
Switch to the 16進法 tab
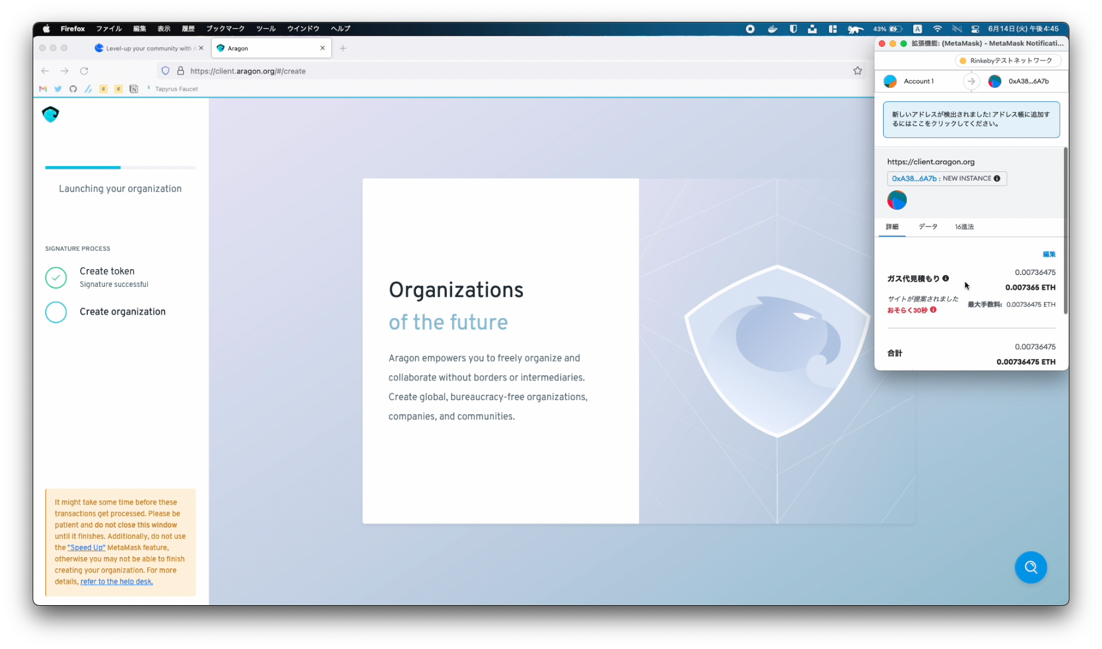pos(964,227)
